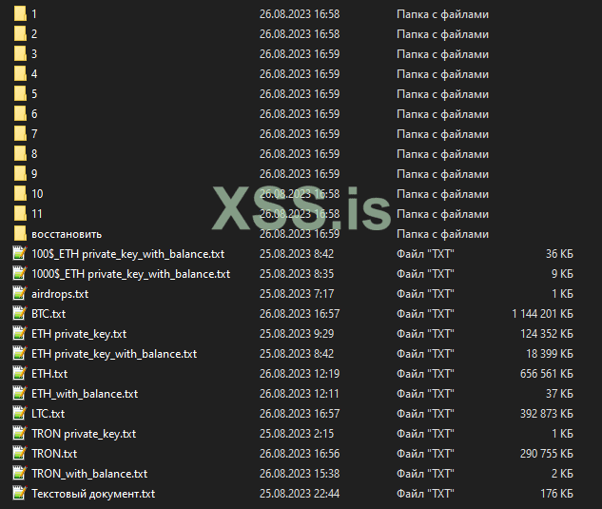The width and height of the screenshot is (602, 509).
Task: Click the 1000$_ETH private_key_with_balance.txt file name
Action: pyautogui.click(x=130, y=274)
